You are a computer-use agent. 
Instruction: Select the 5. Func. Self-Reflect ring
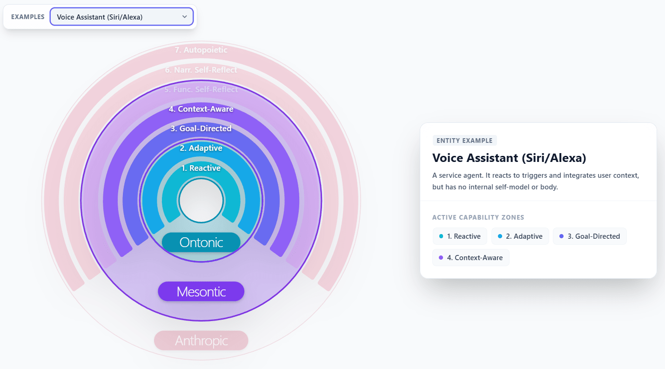point(201,89)
